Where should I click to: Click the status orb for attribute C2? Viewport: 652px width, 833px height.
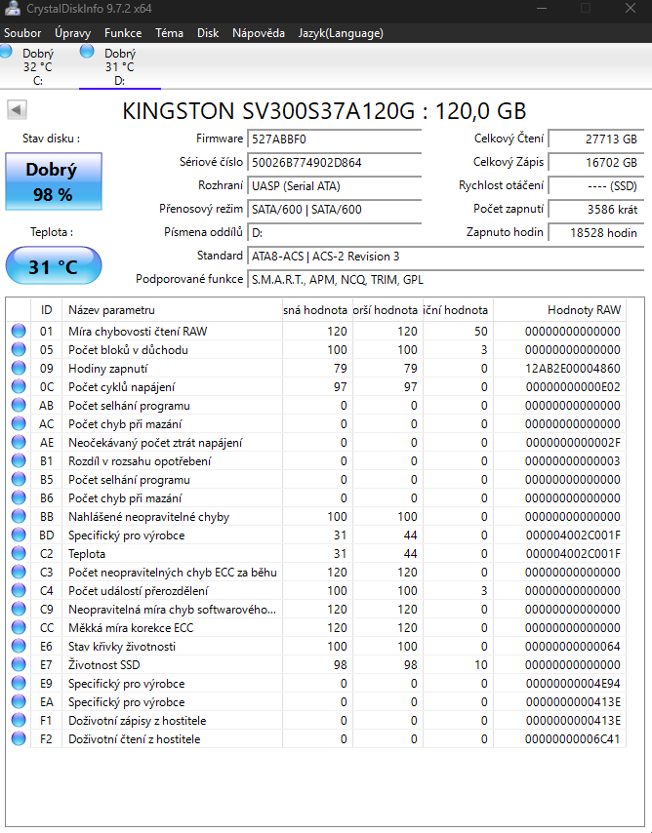pos(19,554)
